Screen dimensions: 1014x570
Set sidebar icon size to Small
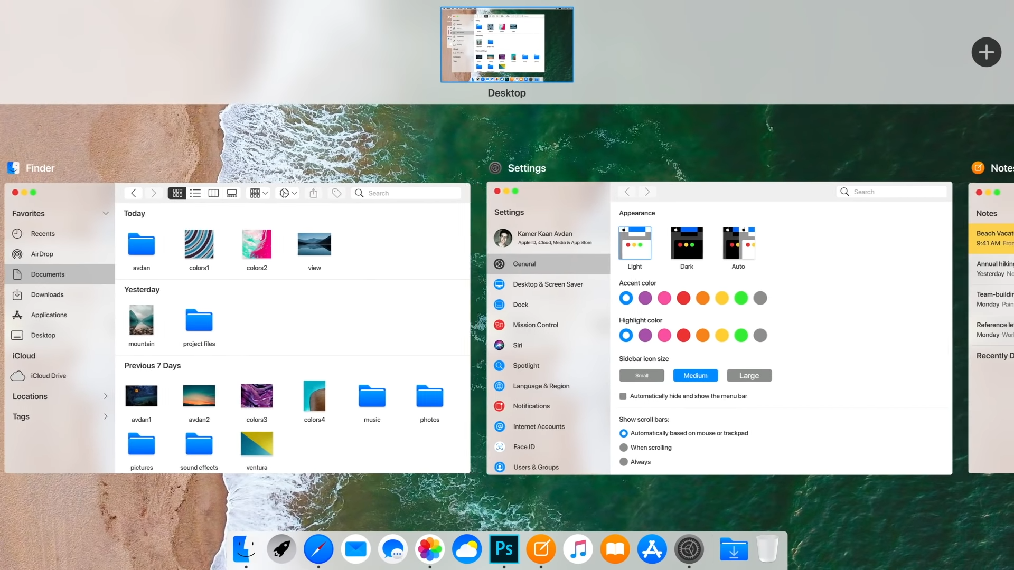(x=642, y=375)
